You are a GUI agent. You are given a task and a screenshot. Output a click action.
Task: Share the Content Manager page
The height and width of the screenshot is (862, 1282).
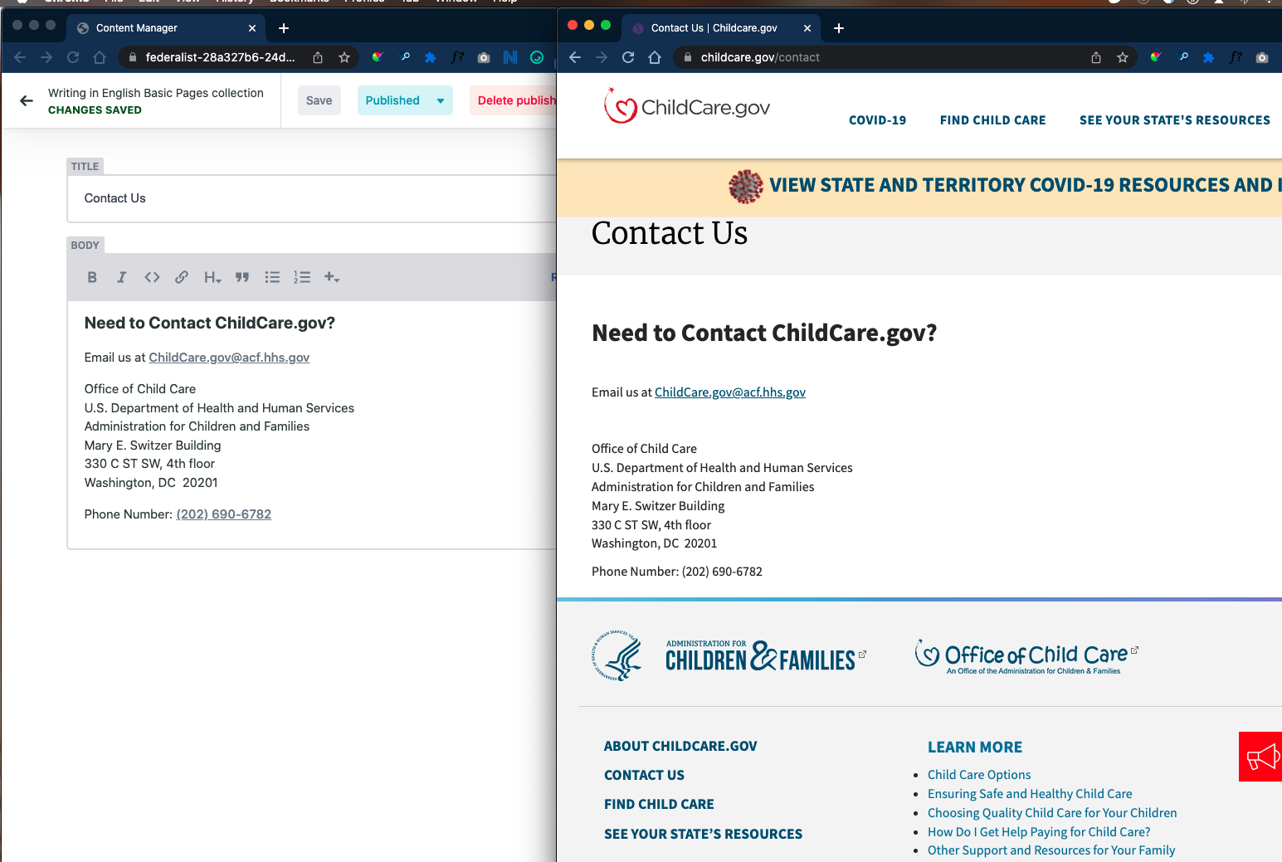(318, 57)
